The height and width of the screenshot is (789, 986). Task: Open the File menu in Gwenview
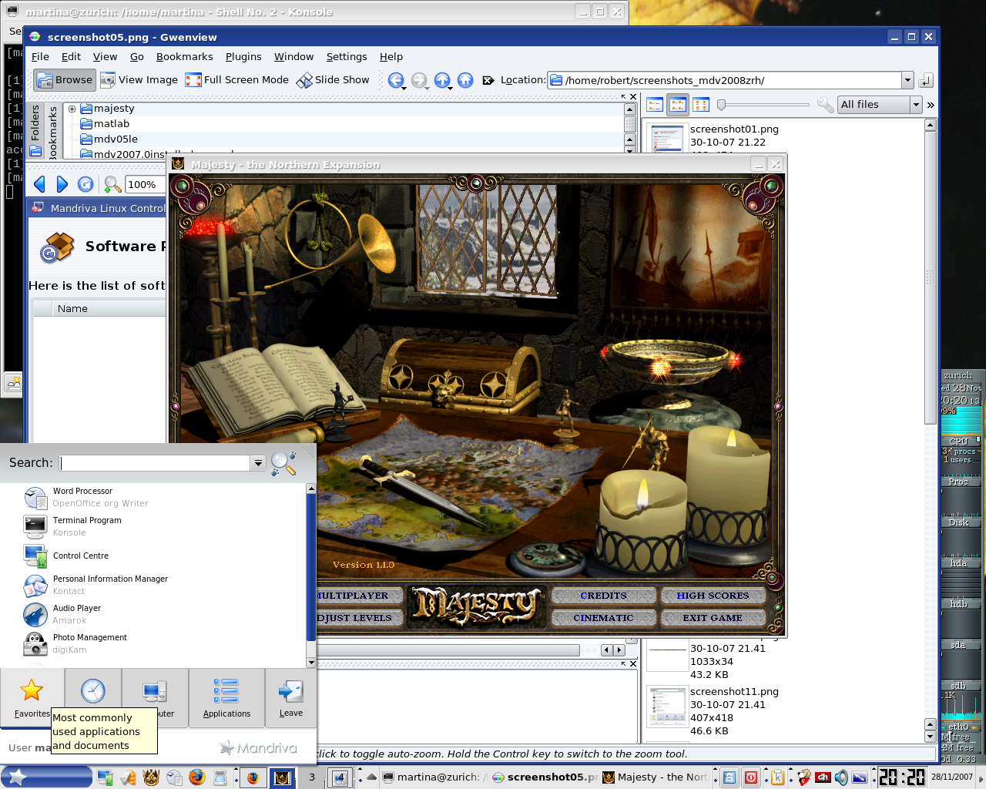coord(40,57)
